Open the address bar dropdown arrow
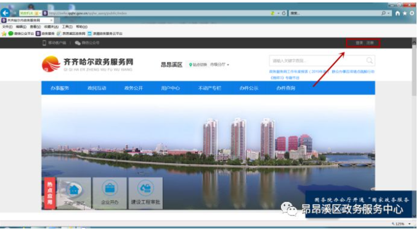 [x=279, y=13]
